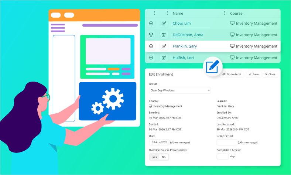Viewport: 291px width, 175px height.
Task: Click the Go to Audit button
Action: [x=232, y=74]
